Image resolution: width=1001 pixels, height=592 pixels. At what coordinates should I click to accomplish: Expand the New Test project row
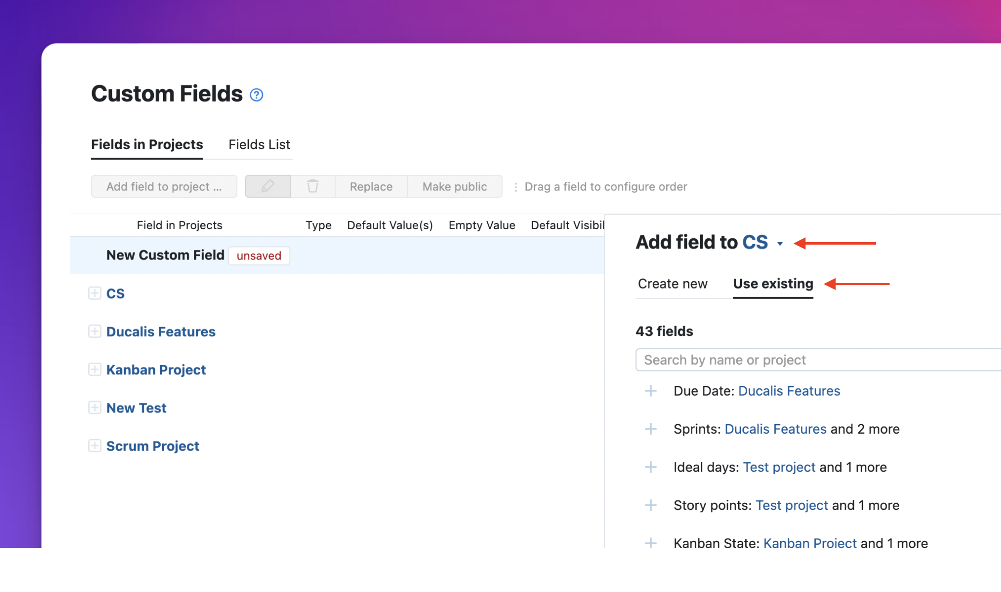pos(95,408)
